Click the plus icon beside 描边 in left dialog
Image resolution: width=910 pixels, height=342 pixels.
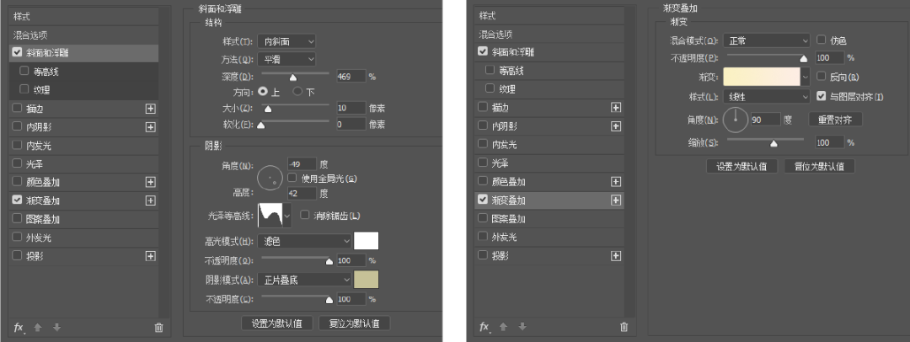click(x=151, y=108)
